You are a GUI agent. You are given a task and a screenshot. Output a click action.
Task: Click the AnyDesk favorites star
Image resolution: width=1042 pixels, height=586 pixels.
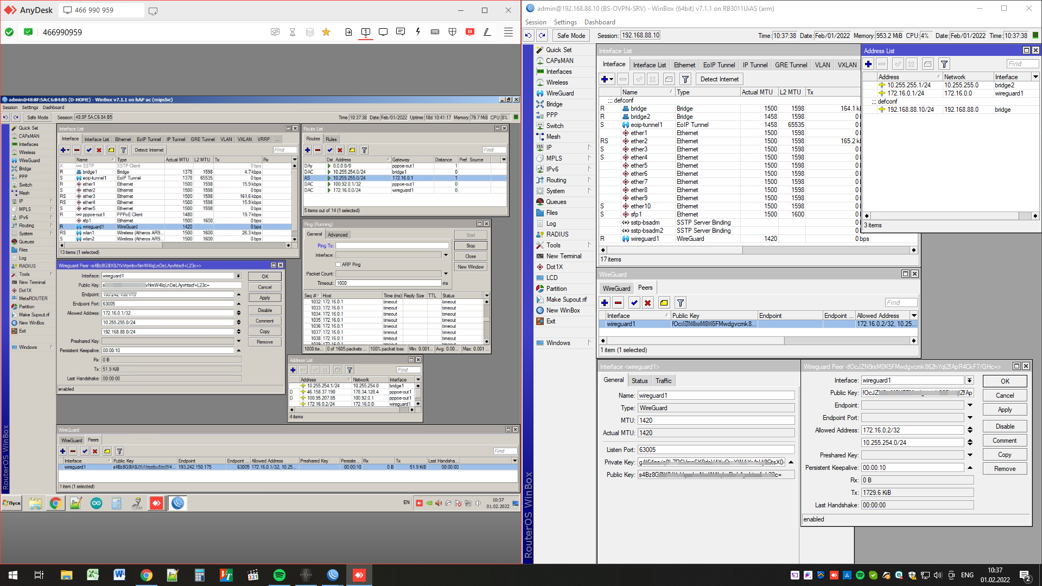tap(326, 32)
